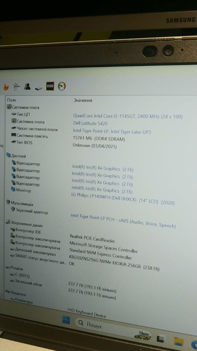Select the Контролер IDE row
Screen dimensions: 197x351
pos(28,231)
